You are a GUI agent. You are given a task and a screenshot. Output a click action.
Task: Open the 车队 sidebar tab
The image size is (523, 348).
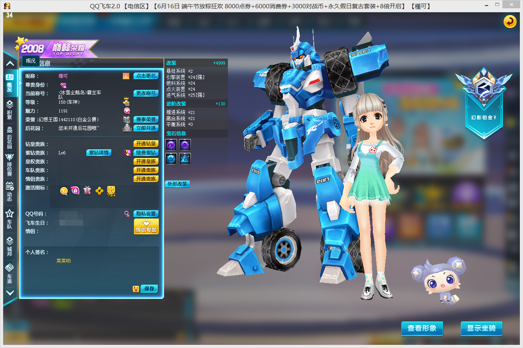(10, 219)
